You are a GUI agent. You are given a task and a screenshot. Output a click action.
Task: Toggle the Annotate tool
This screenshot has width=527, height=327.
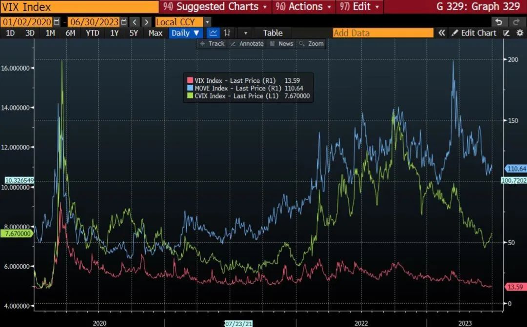(247, 44)
